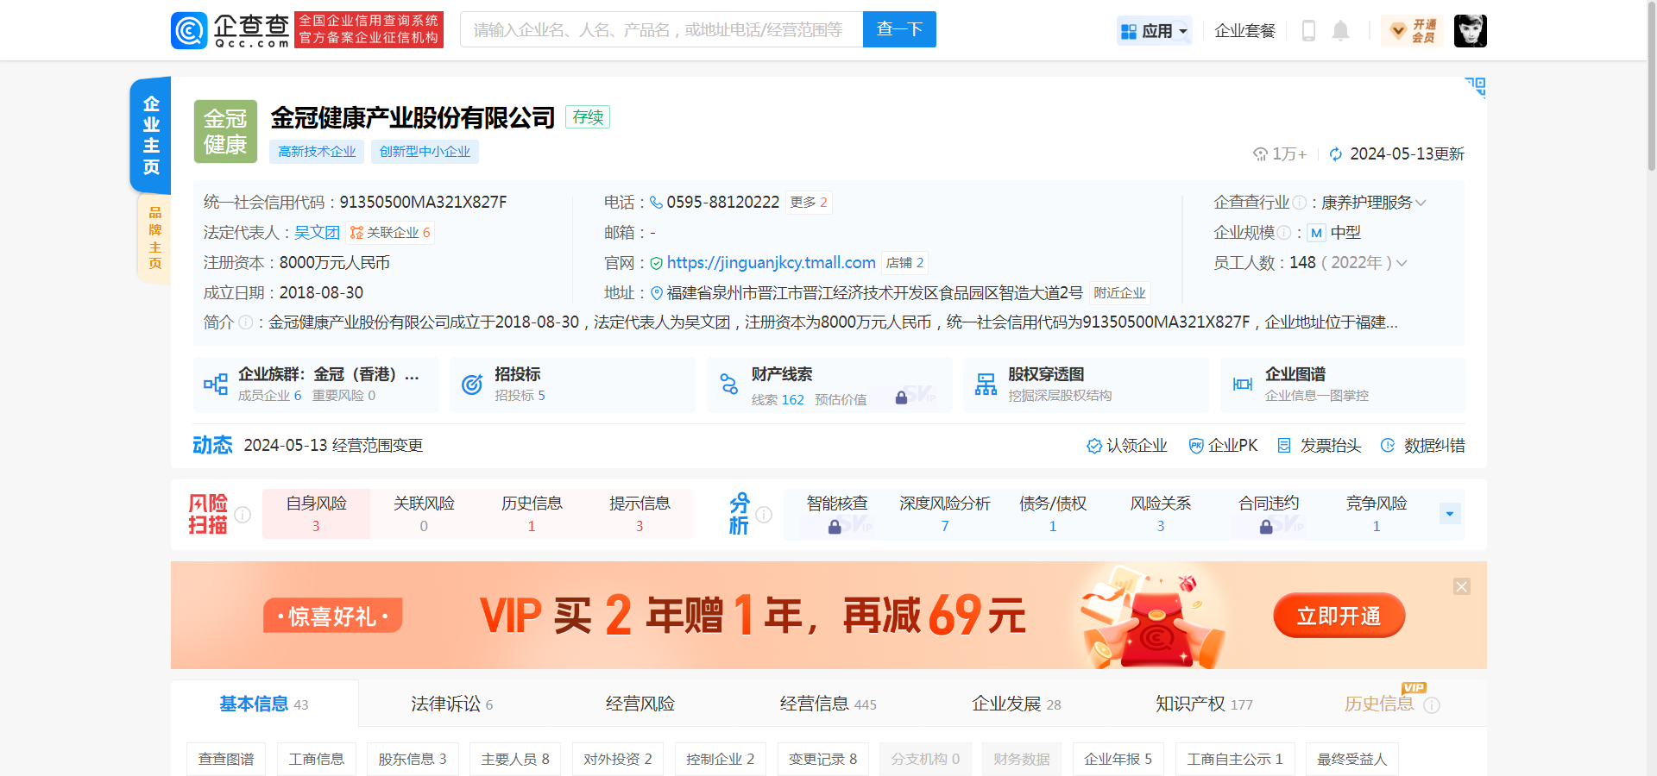Viewport: 1657px width, 776px height.
Task: Click the 查一下 search button
Action: (x=899, y=29)
